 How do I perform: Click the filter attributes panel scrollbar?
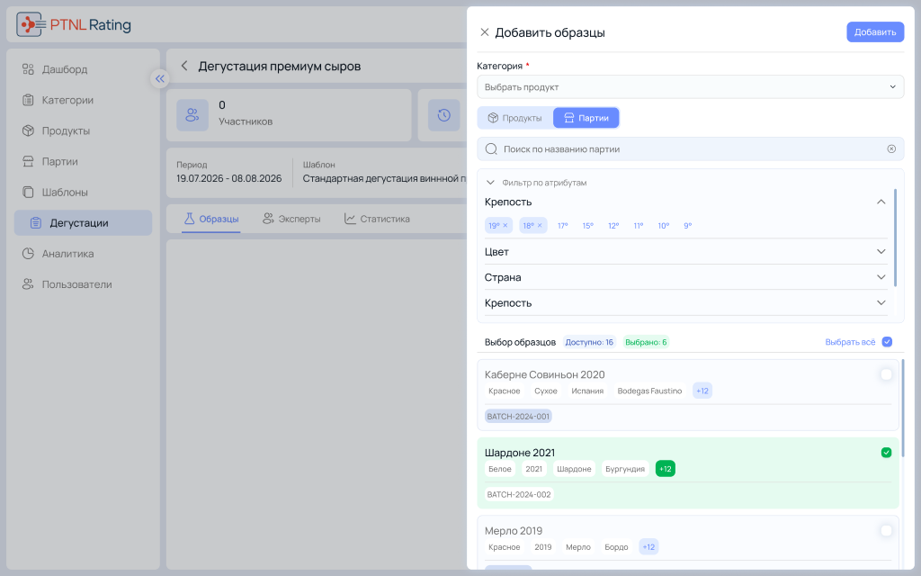pos(895,238)
